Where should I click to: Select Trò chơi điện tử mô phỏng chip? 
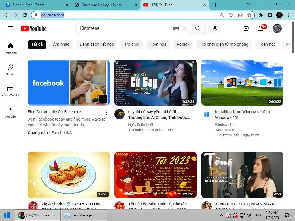[x=224, y=45]
